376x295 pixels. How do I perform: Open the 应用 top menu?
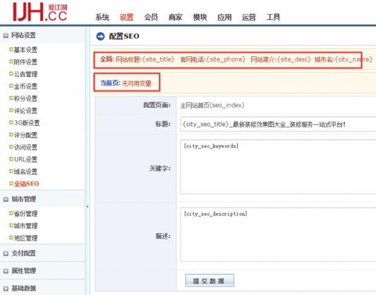point(224,17)
